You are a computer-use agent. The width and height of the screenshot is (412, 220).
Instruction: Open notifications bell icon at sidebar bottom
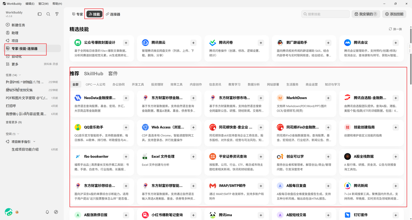coord(47,212)
